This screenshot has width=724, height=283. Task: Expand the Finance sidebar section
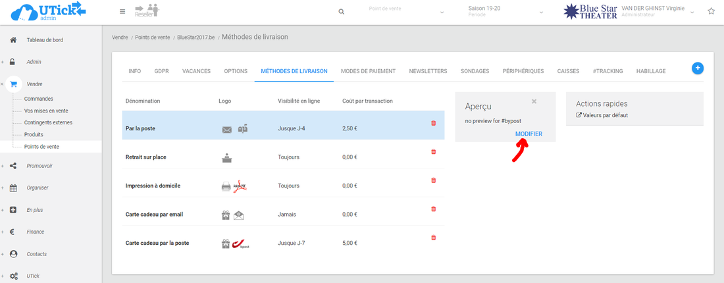click(x=36, y=232)
